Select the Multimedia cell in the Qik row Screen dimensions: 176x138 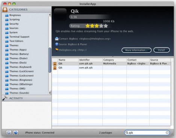[x=114, y=64]
